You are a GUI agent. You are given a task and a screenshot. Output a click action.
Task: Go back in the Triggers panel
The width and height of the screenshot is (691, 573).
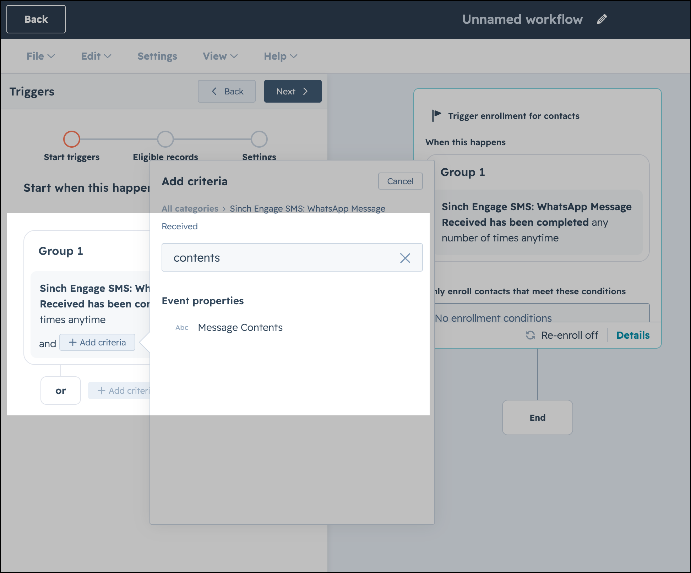tap(227, 91)
